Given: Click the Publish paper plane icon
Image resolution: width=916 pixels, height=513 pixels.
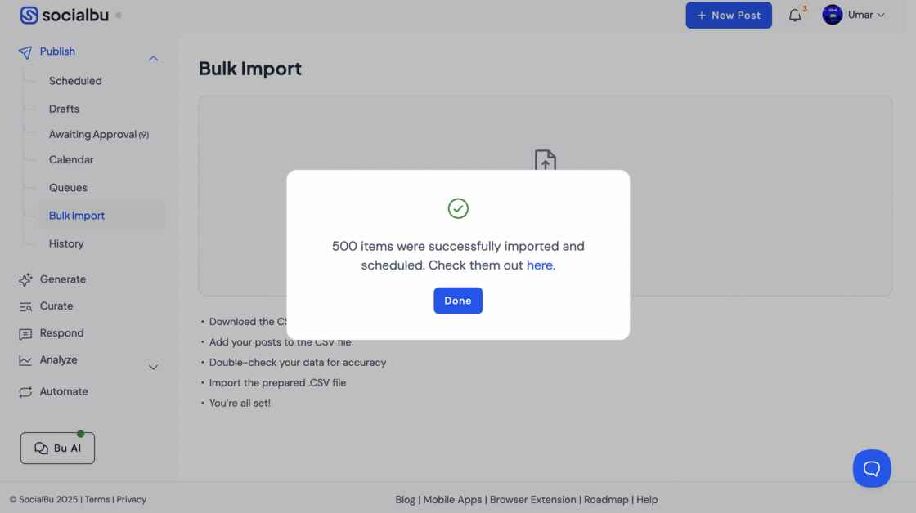Looking at the screenshot, I should pyautogui.click(x=25, y=52).
